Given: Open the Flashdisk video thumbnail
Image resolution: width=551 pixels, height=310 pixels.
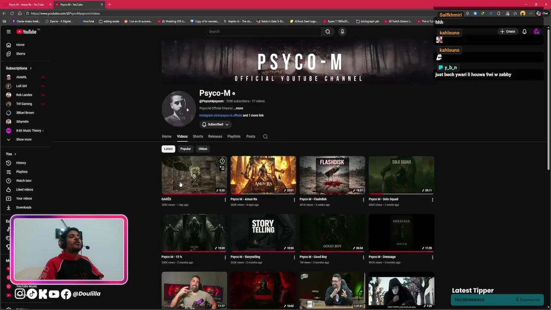Looking at the screenshot, I should pos(332,175).
